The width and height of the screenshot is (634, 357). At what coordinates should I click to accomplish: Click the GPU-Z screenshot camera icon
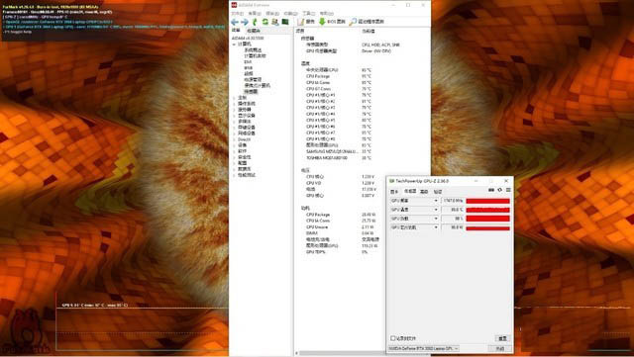tap(491, 190)
